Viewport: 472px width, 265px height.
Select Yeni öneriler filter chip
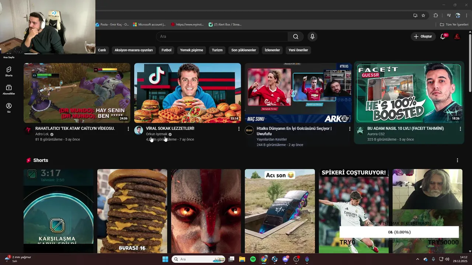(x=298, y=50)
